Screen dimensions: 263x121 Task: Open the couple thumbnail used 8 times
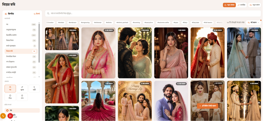135,53
